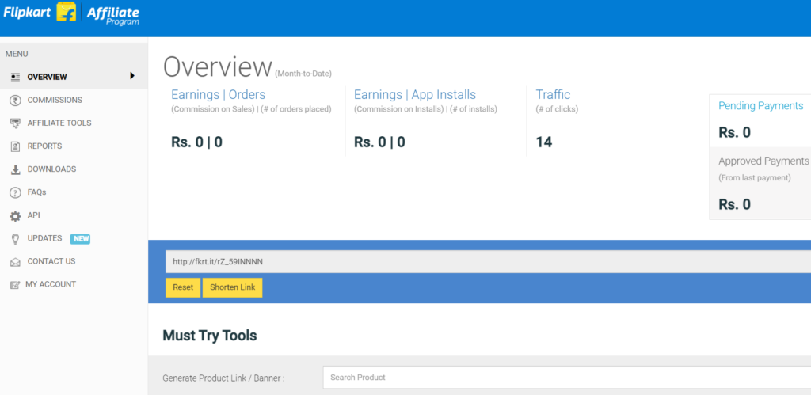Click the Approved Payments label

coord(763,161)
